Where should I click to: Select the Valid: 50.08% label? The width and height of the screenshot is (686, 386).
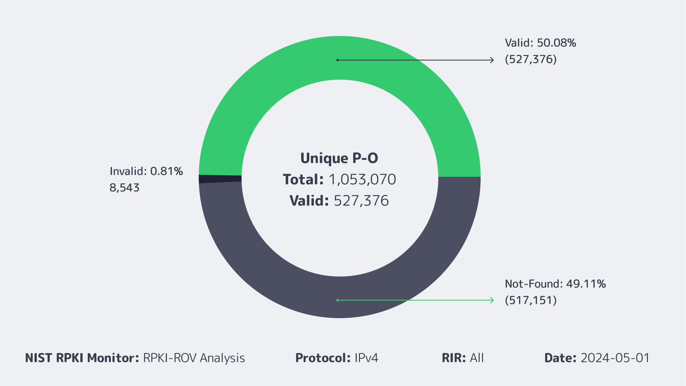(x=540, y=43)
